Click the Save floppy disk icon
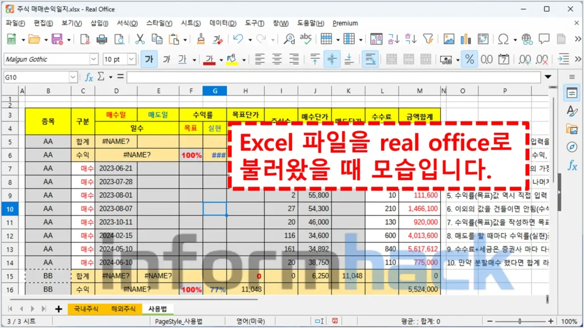This screenshot has height=328, width=584. tap(57, 39)
